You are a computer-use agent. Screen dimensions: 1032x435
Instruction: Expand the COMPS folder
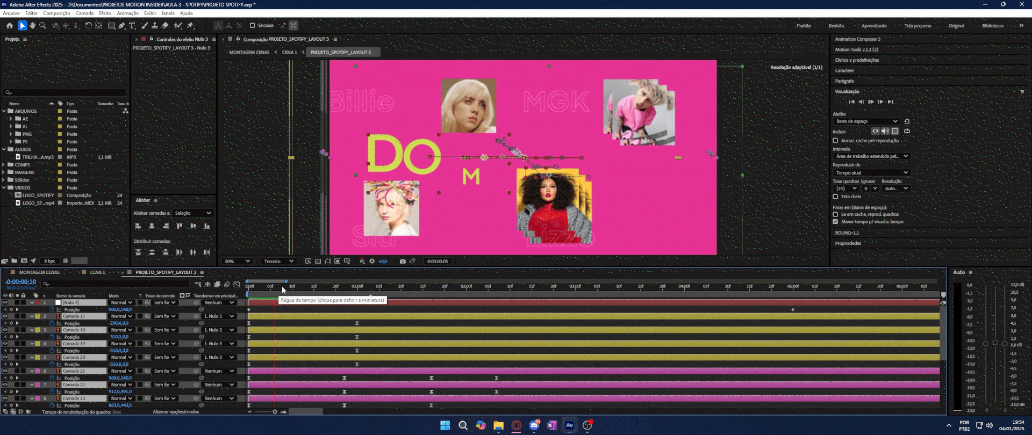pos(4,165)
